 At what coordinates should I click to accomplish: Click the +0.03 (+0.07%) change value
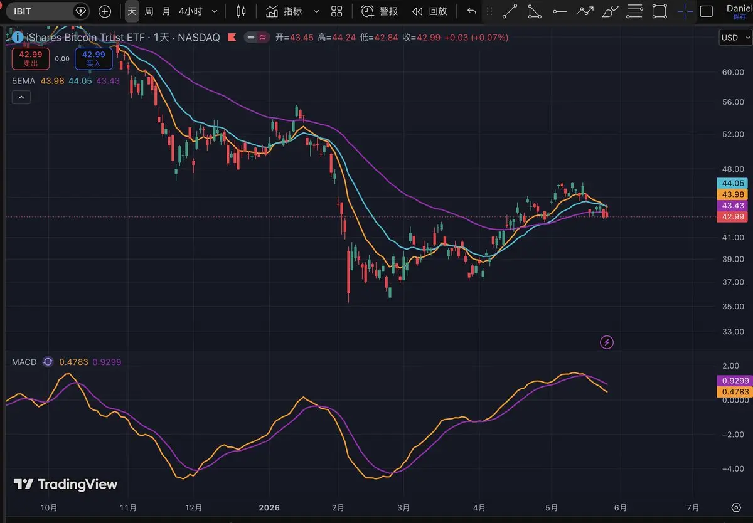(476, 38)
